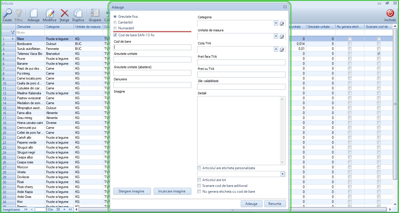Expand the Unitate de masura dropdown

coord(275,36)
